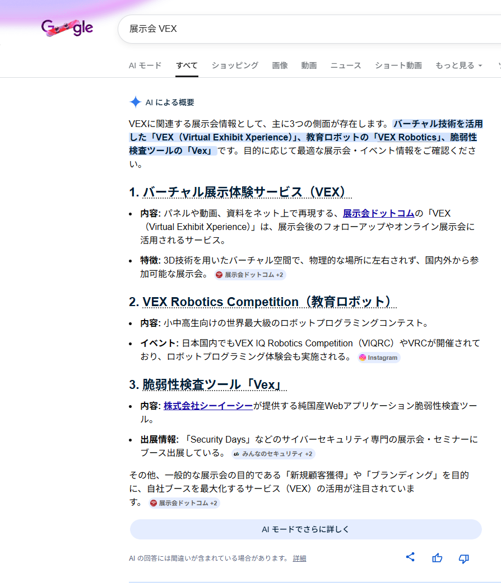The height and width of the screenshot is (587, 501).
Task: Click the thumbs down icon
Action: pos(464,558)
